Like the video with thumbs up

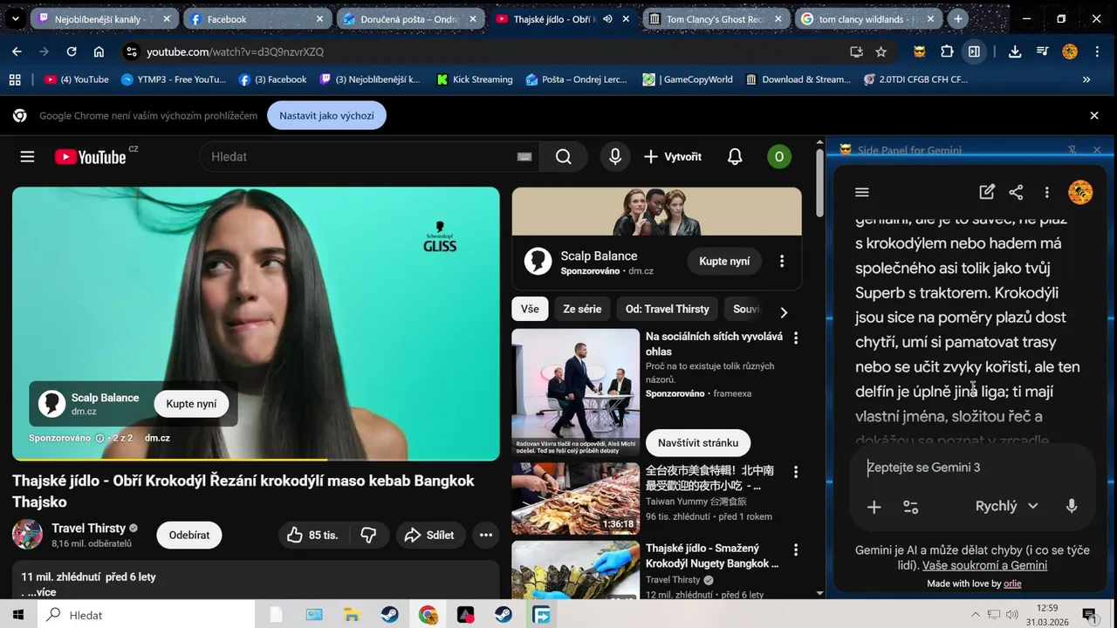coord(312,535)
